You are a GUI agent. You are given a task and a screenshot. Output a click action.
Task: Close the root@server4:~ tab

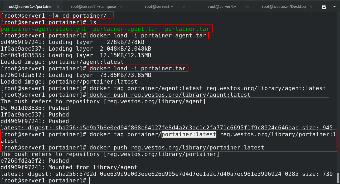(247, 6)
